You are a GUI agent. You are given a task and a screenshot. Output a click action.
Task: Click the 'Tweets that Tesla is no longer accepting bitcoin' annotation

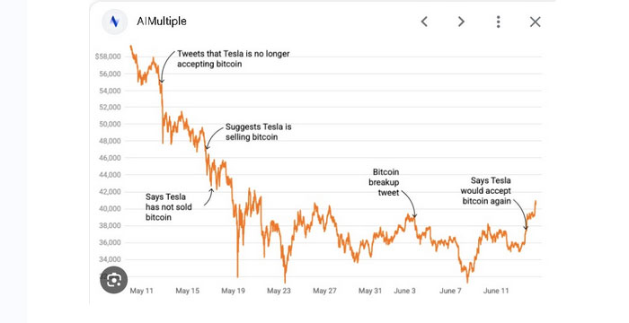[233, 59]
